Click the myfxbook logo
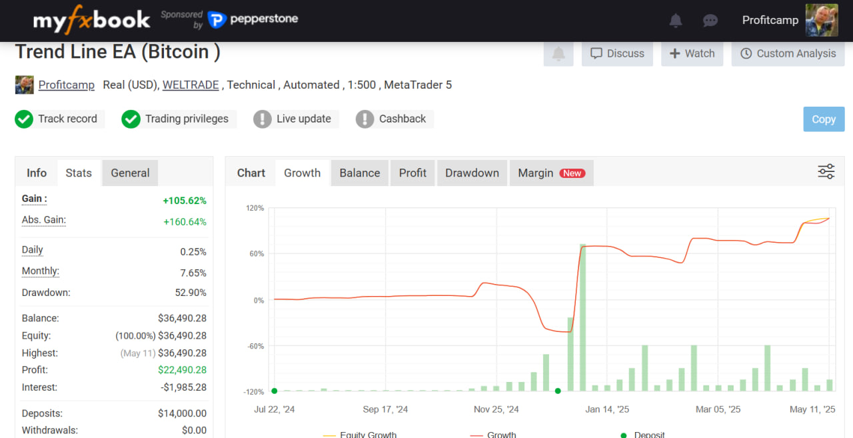Screen dimensions: 853x438 click(x=91, y=21)
